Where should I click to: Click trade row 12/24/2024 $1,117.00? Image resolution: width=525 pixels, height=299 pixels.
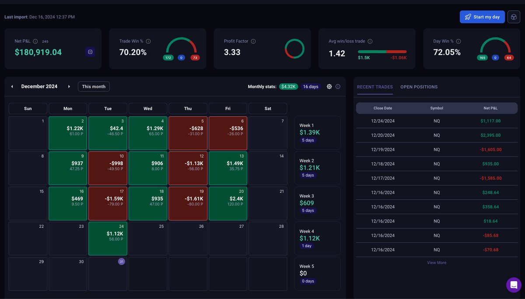[437, 121]
